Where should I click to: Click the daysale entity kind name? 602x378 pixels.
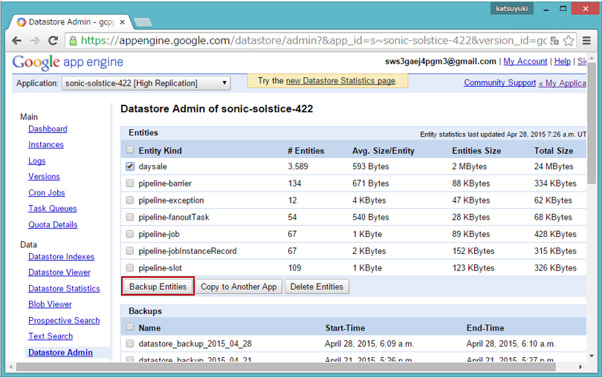[x=152, y=166]
